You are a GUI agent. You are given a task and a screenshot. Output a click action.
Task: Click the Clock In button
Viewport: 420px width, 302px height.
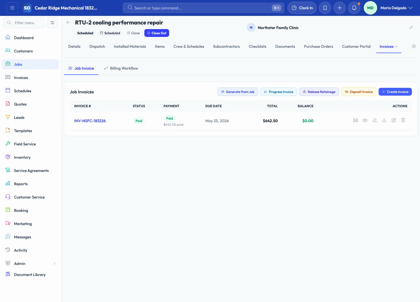[x=302, y=8]
